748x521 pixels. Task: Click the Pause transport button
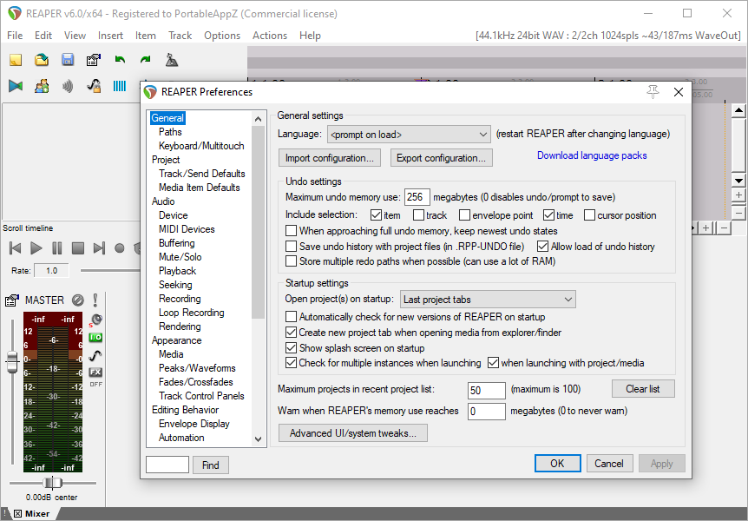pyautogui.click(x=56, y=247)
